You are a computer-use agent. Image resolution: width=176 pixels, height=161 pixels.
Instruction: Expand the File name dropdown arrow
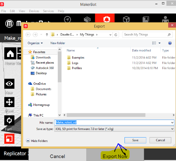(x=172, y=123)
